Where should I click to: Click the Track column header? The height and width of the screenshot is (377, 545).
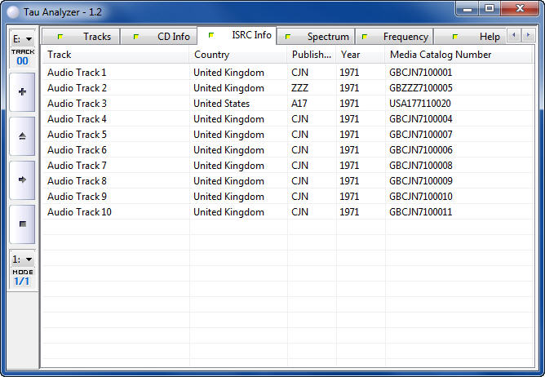click(114, 55)
